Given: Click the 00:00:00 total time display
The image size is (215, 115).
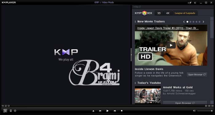Looking at the screenshot, I should click(x=209, y=106).
